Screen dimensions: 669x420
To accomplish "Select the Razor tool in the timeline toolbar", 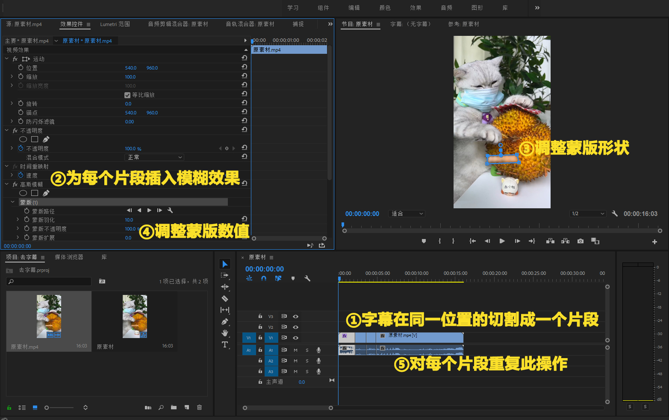I will click(225, 299).
